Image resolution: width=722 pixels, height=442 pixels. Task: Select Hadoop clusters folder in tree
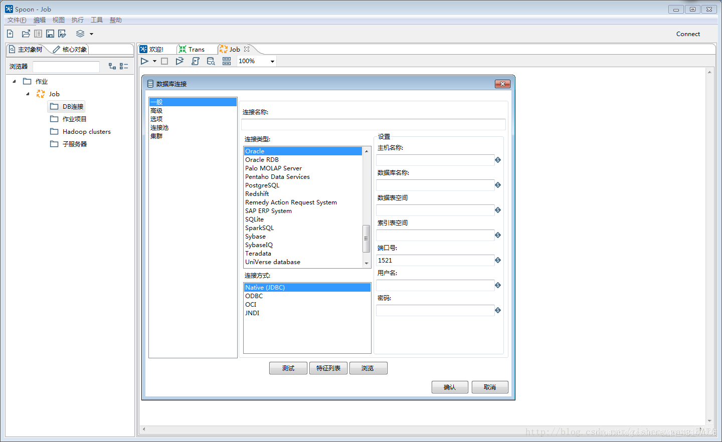point(81,131)
